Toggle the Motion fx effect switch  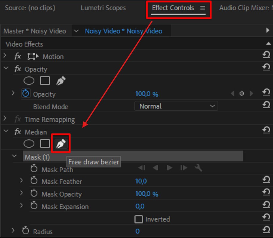18,56
